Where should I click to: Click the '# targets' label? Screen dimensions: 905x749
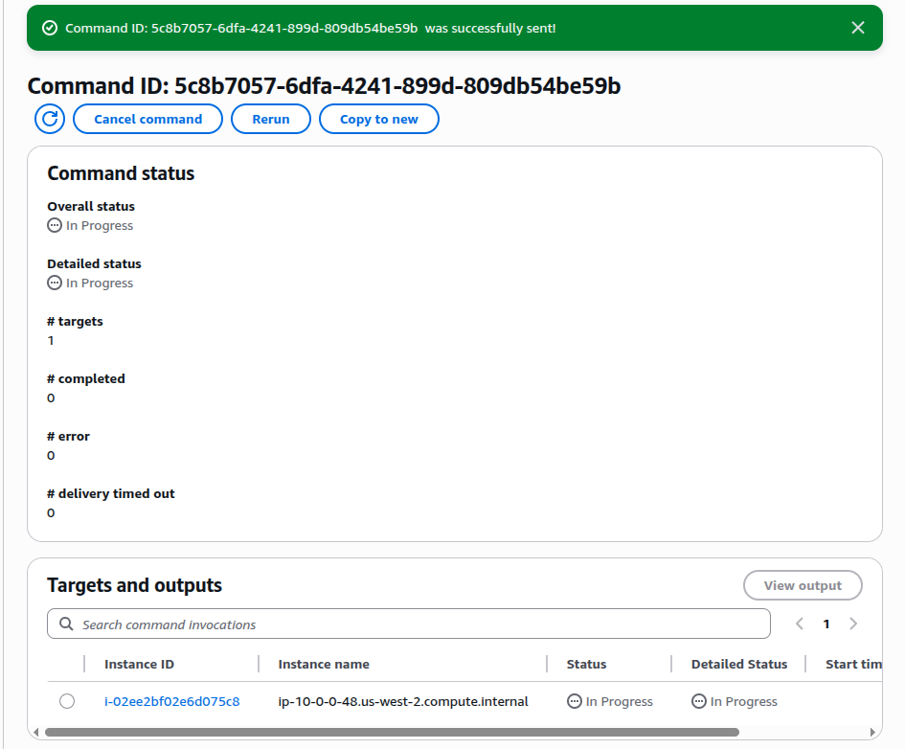point(75,321)
